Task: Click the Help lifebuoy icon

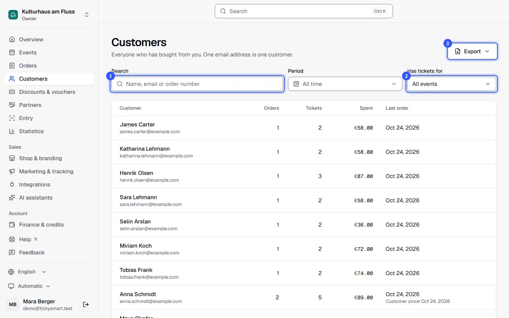Action: point(12,239)
